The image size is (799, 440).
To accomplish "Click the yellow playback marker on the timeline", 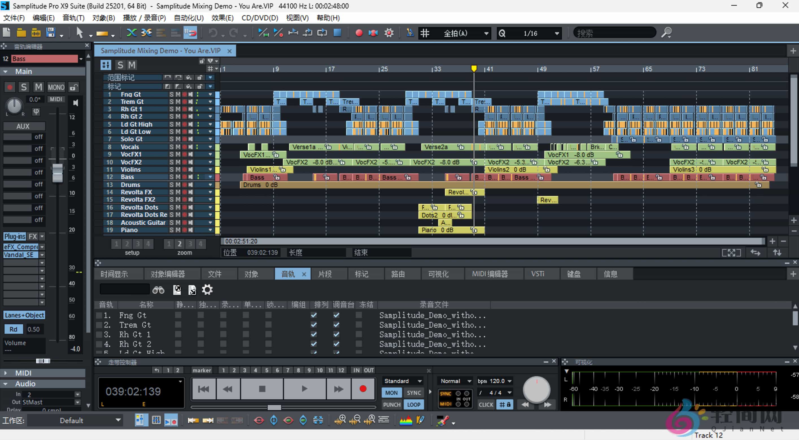I will [x=474, y=68].
